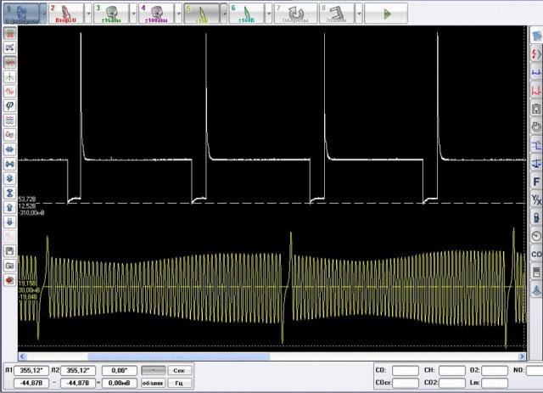Click the CO gas analysis icon
Image resolution: width=543 pixels, height=393 pixels.
(x=536, y=254)
